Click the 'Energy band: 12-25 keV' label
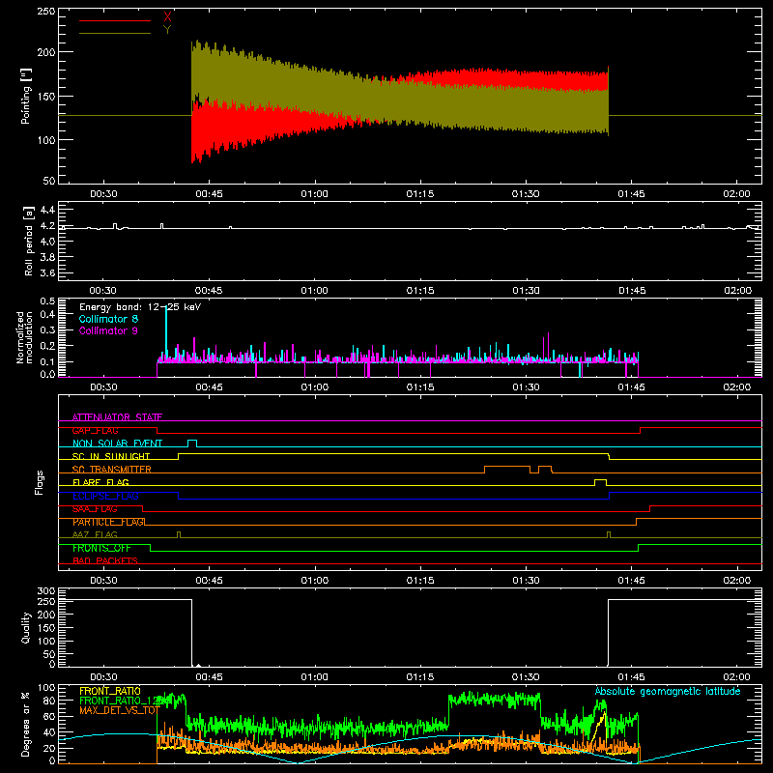Screen dimensions: 773x773 (x=140, y=307)
